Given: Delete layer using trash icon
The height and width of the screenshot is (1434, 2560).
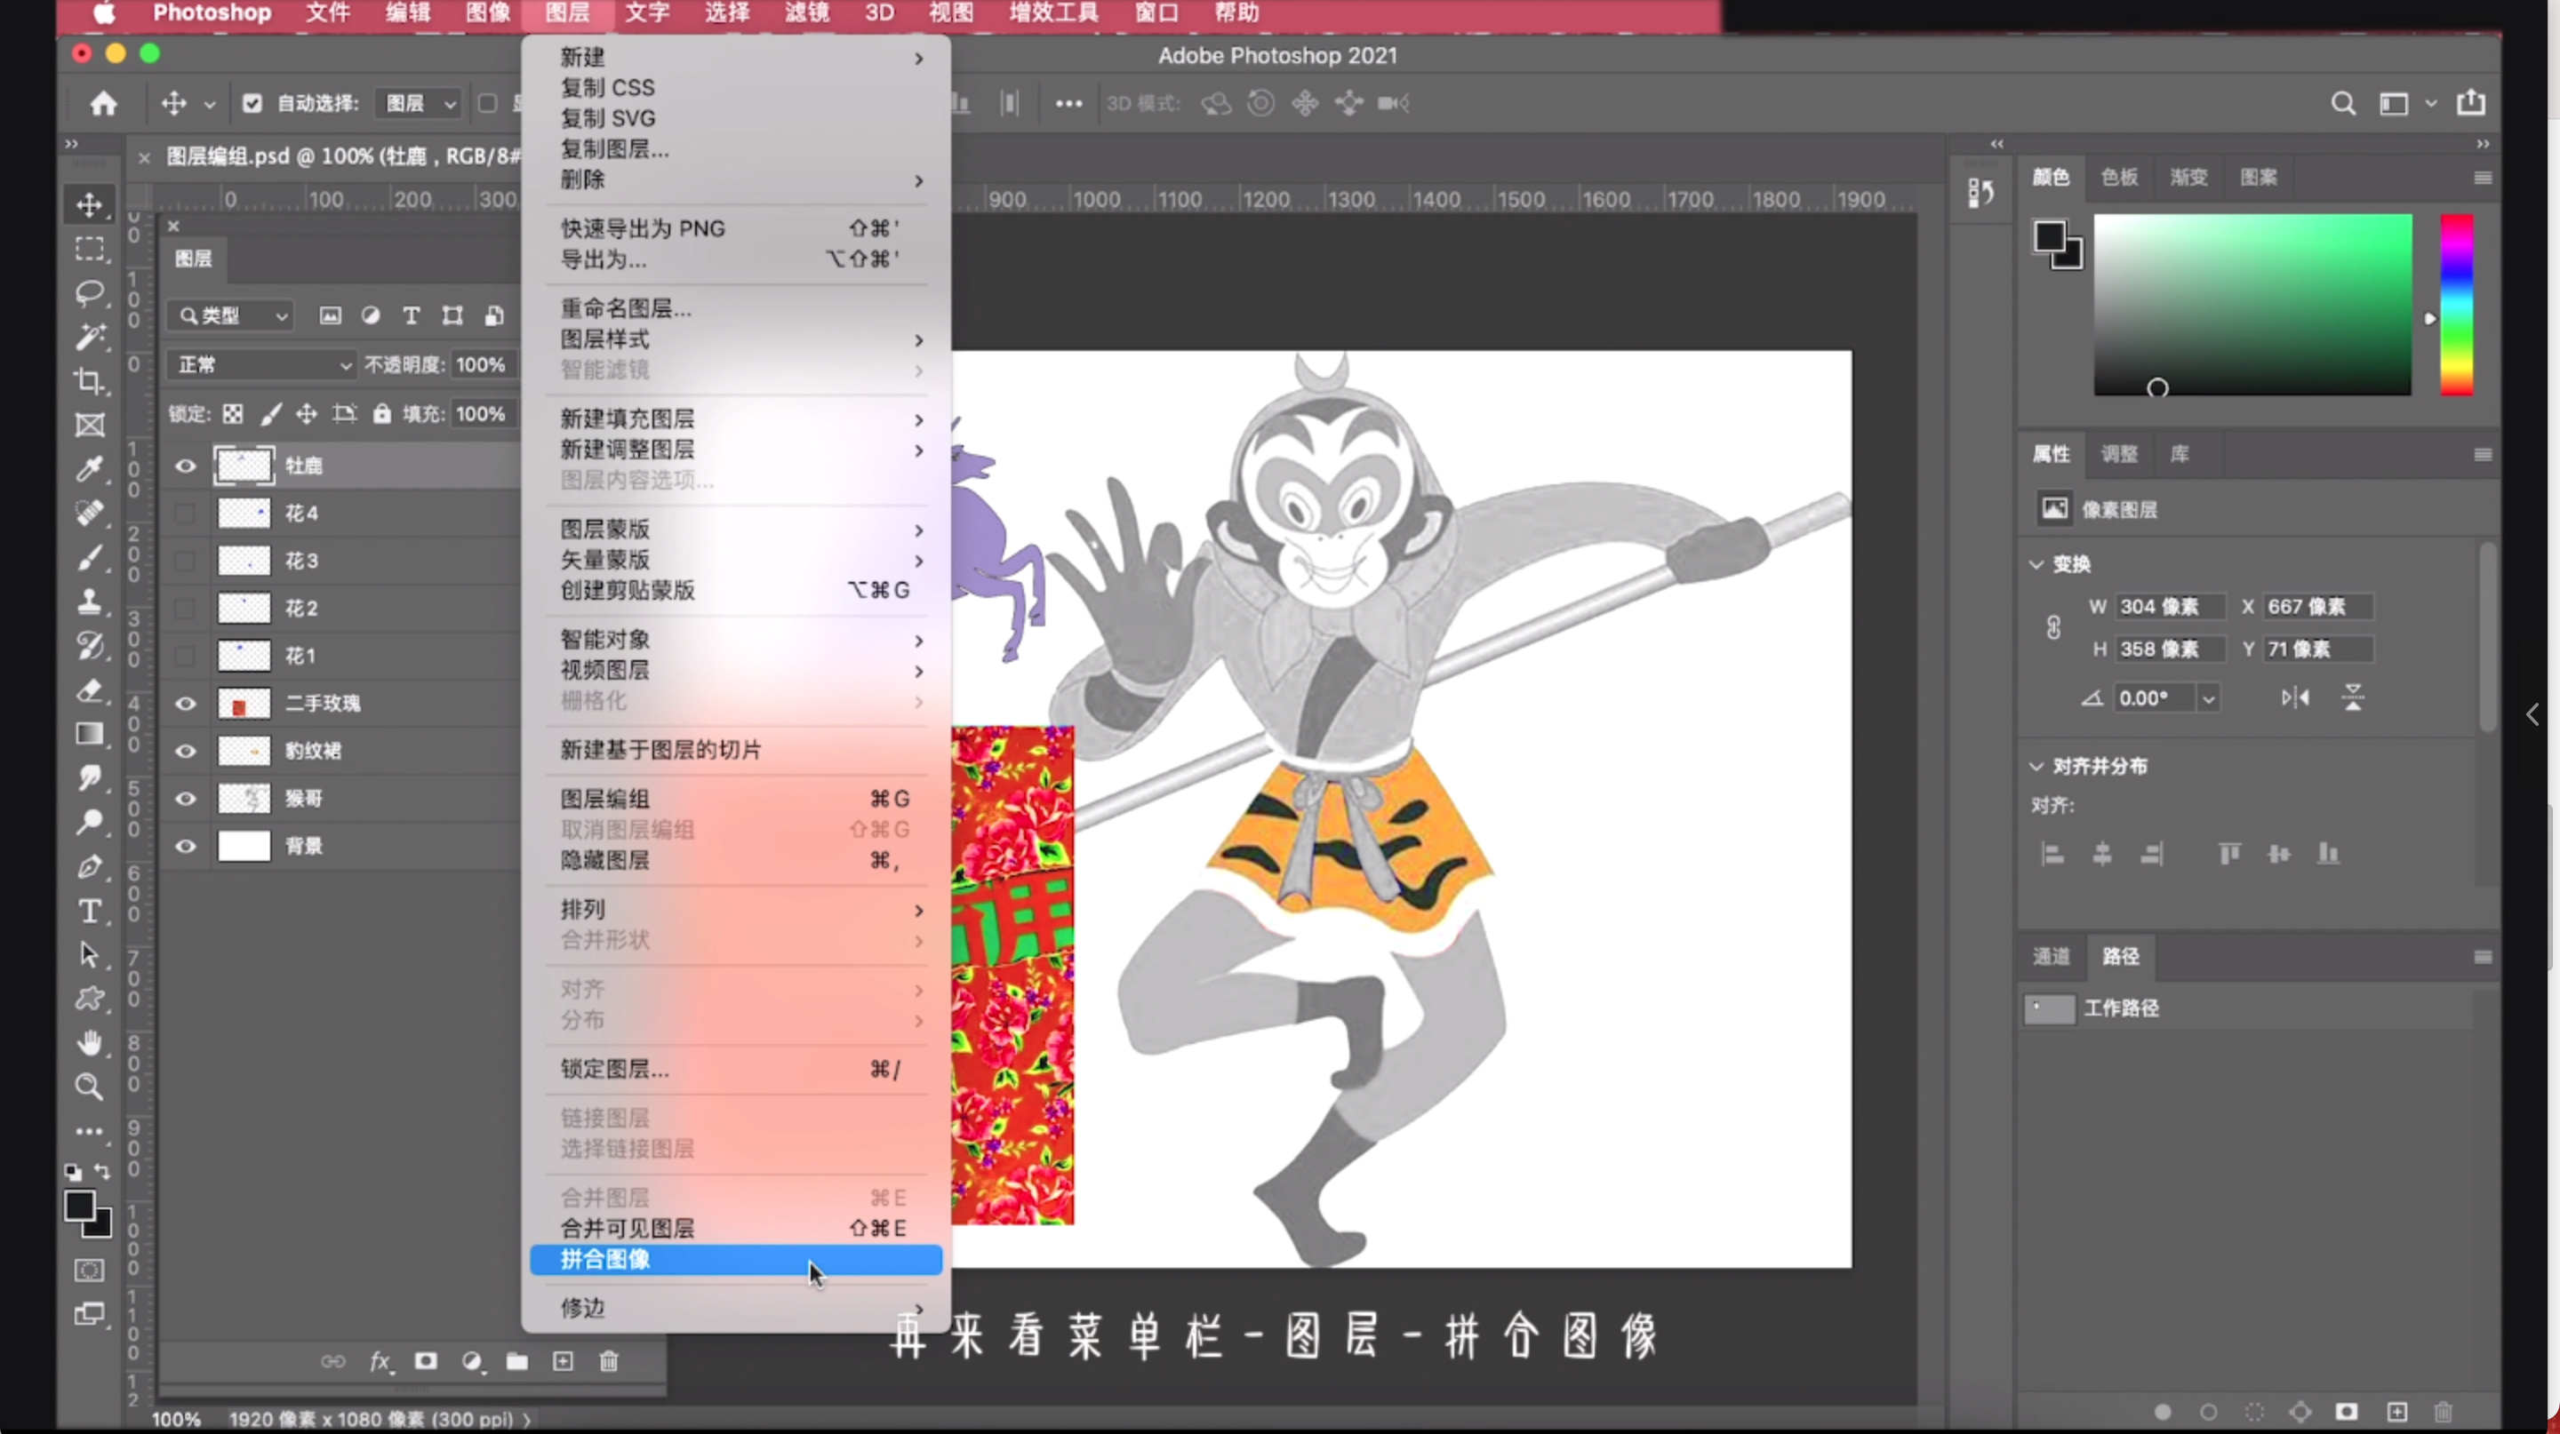Looking at the screenshot, I should click(609, 1363).
